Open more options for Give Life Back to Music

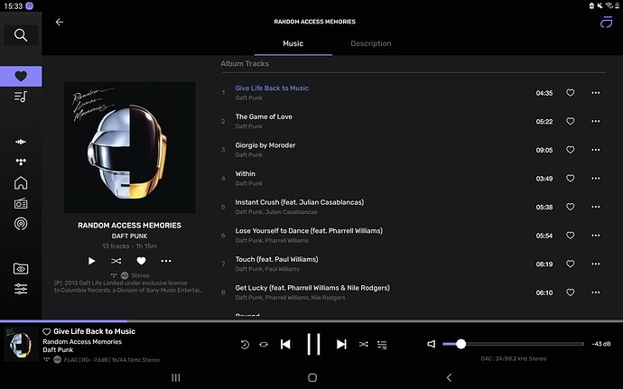[595, 93]
